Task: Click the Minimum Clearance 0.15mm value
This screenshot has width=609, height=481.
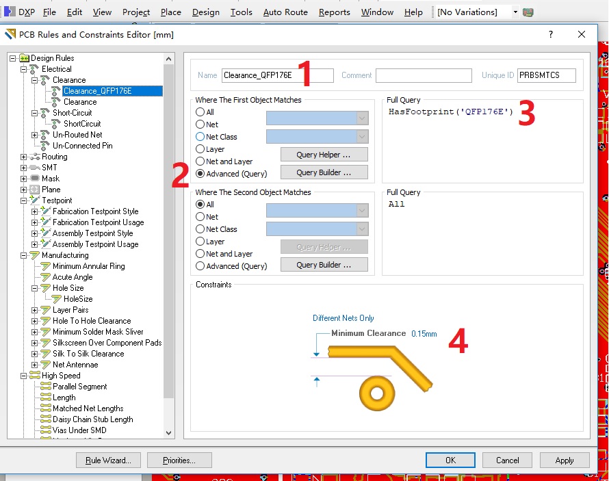Action: pos(424,333)
